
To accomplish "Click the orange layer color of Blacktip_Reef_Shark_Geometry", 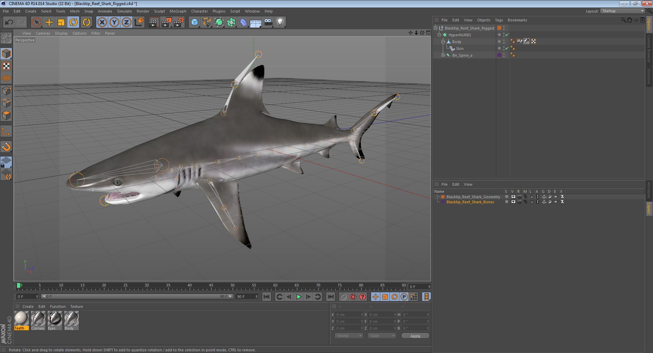I will (x=443, y=197).
